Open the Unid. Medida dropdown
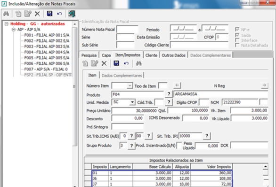 pyautogui.click(x=132, y=102)
